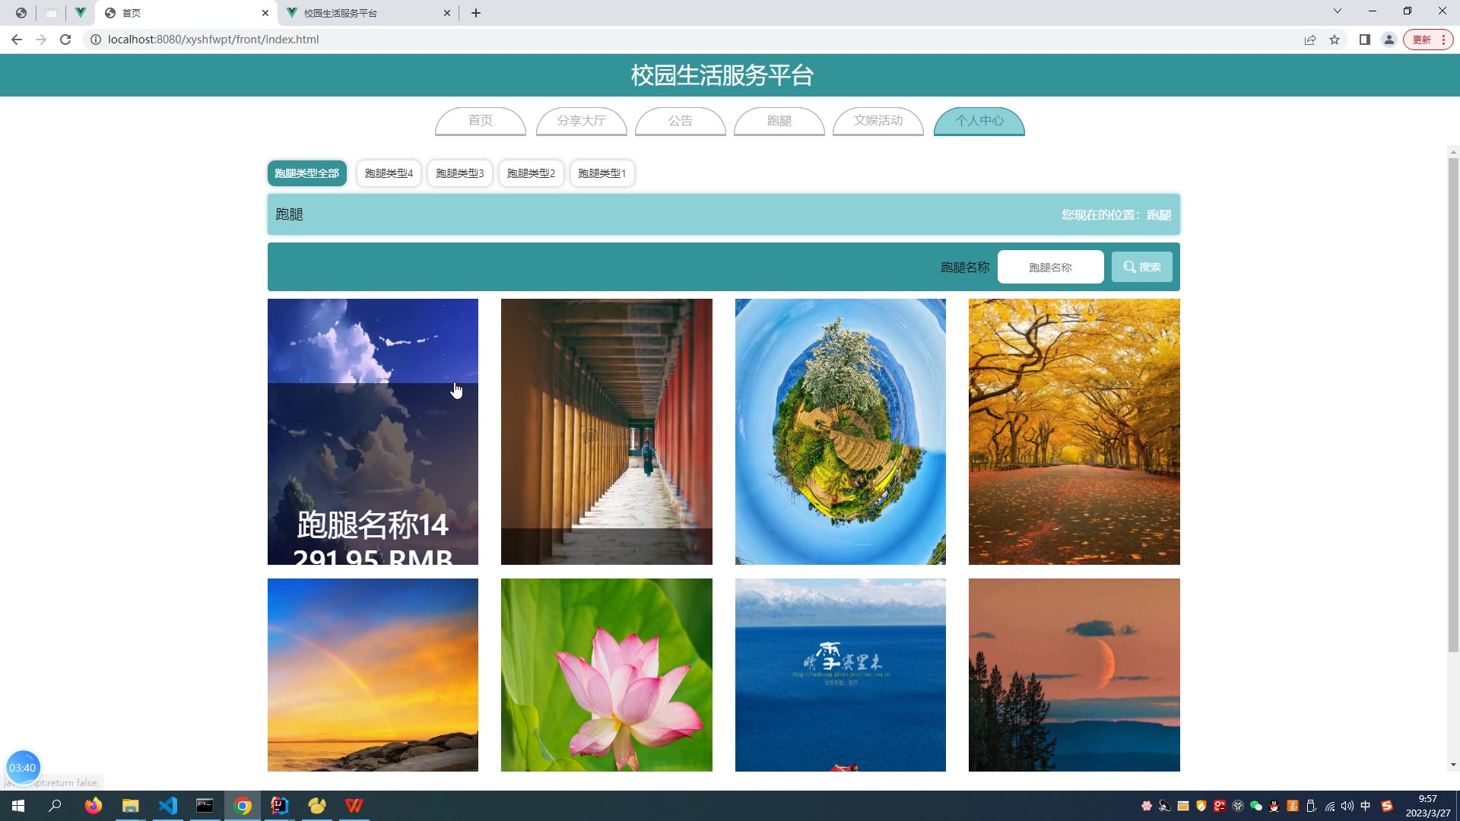The height and width of the screenshot is (821, 1460).
Task: Focus the 跑腿名称 search input field
Action: pyautogui.click(x=1050, y=267)
